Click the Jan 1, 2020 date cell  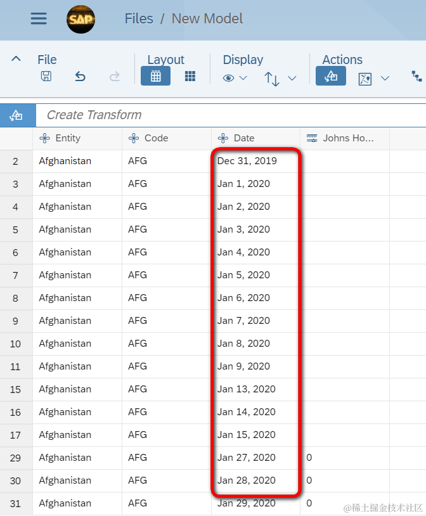pos(256,184)
